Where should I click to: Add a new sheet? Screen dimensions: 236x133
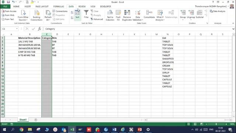36,120
